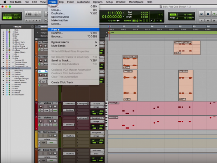Open String room volume view selector

click(x=48, y=139)
